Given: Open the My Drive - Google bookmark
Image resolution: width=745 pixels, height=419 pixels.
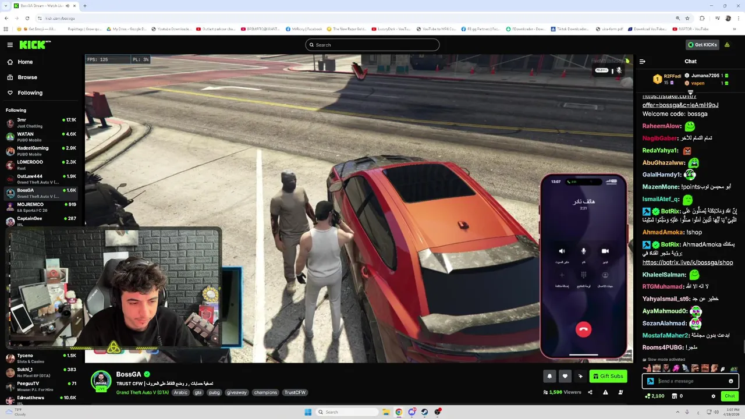Looking at the screenshot, I should pos(126,29).
